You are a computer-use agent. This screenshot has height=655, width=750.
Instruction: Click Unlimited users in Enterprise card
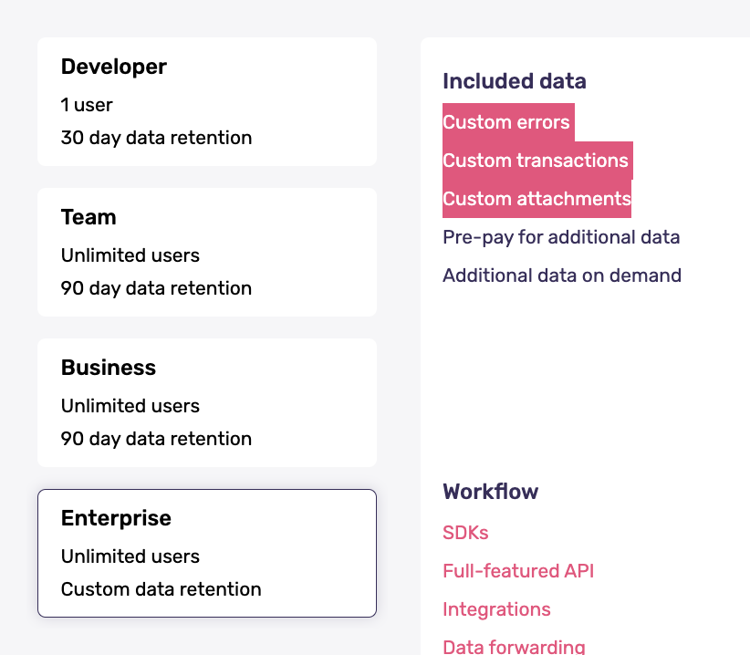[x=130, y=556]
